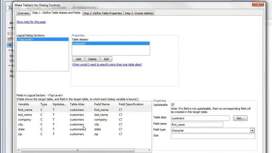
Task: Click the Field name input field
Action: pos(197,125)
